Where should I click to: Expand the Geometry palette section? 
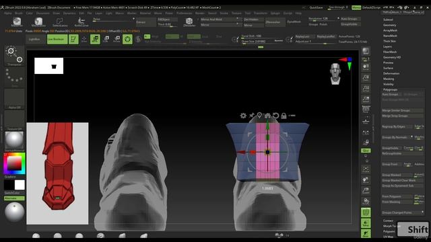click(389, 25)
